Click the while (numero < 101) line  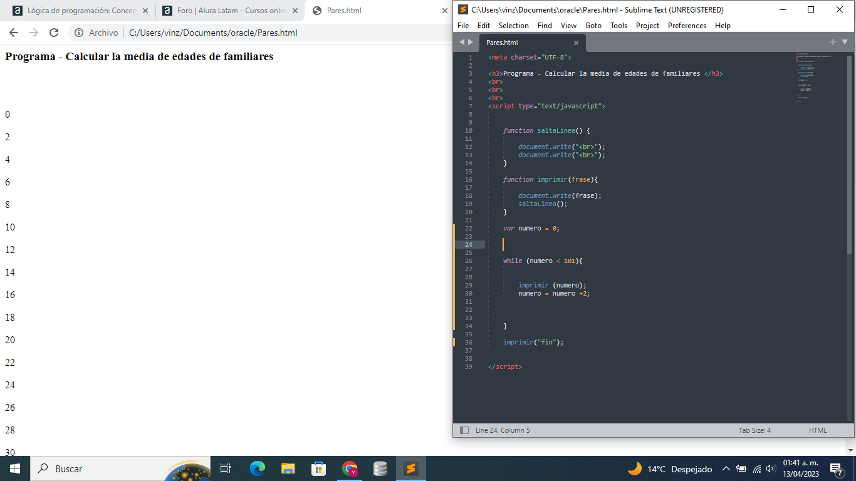[x=543, y=261]
